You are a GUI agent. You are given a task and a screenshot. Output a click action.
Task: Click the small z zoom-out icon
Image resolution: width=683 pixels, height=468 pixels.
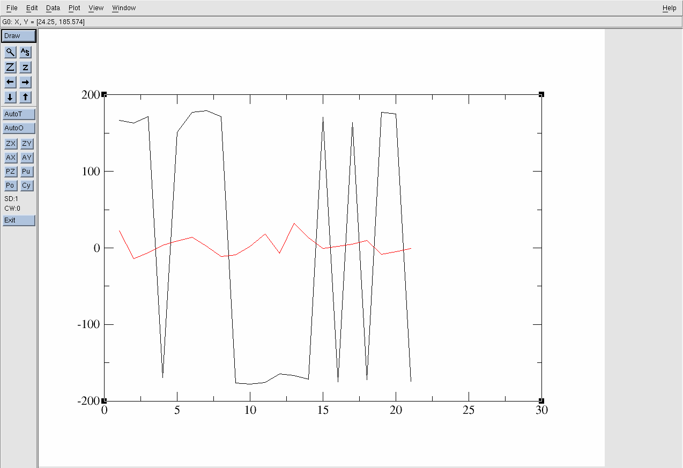pos(26,67)
